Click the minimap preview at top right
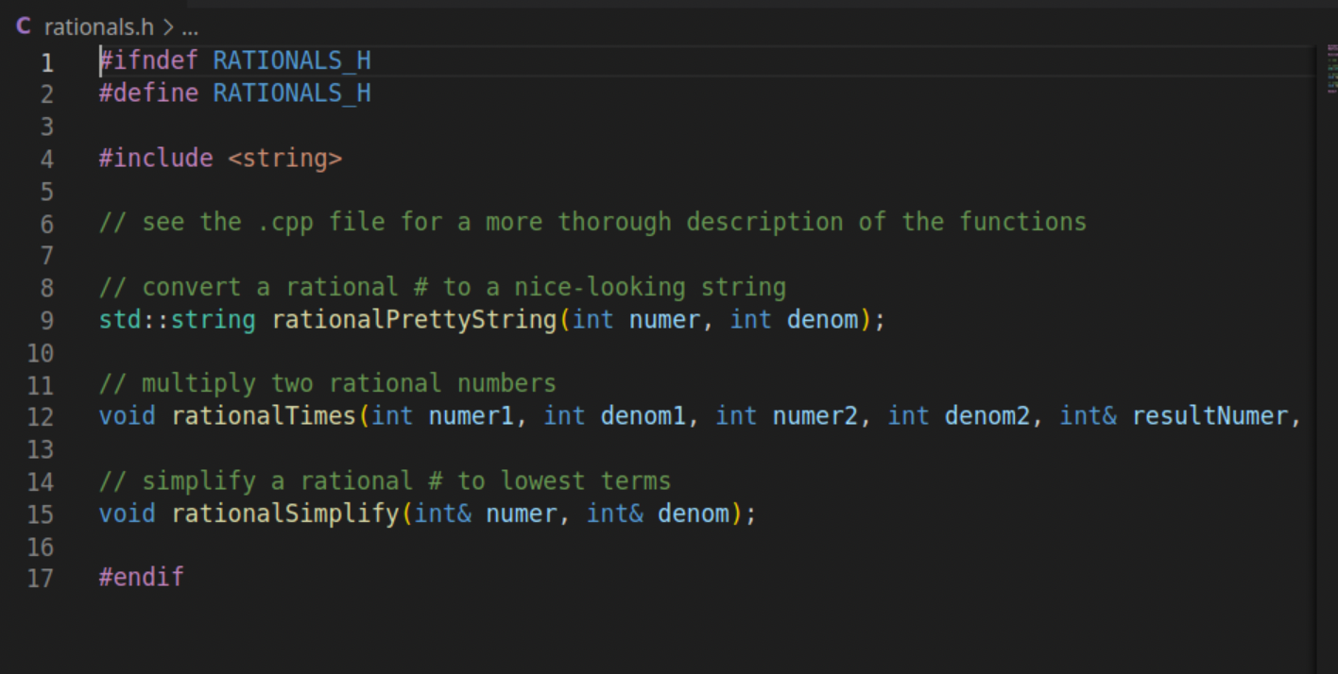Image resolution: width=1338 pixels, height=674 pixels. click(x=1330, y=66)
